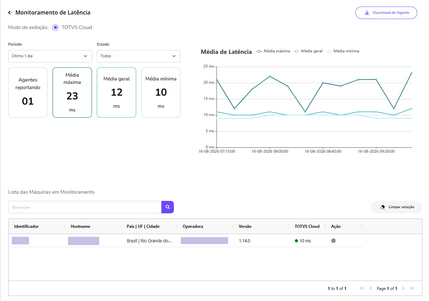
Task: Jump to last page pagination icon
Action: tap(412, 288)
